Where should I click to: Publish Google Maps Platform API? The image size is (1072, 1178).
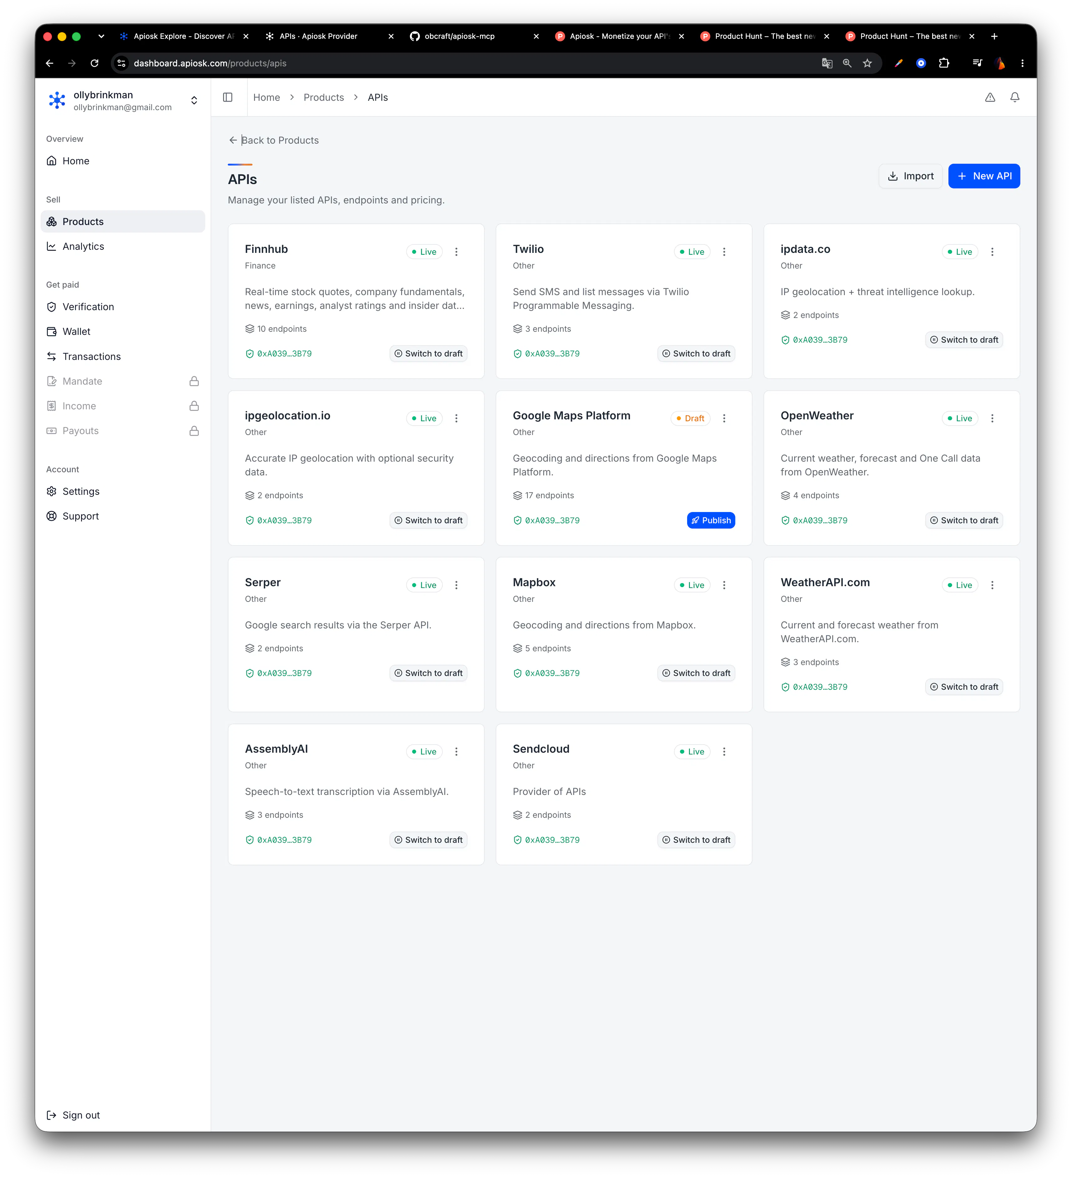[710, 520]
